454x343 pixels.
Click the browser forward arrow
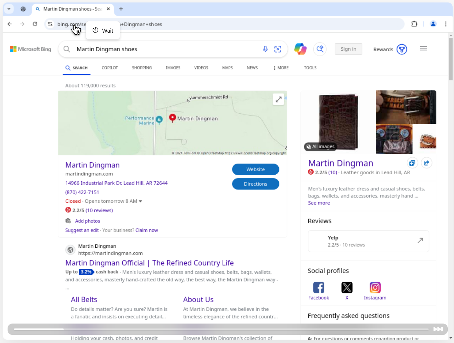point(22,24)
